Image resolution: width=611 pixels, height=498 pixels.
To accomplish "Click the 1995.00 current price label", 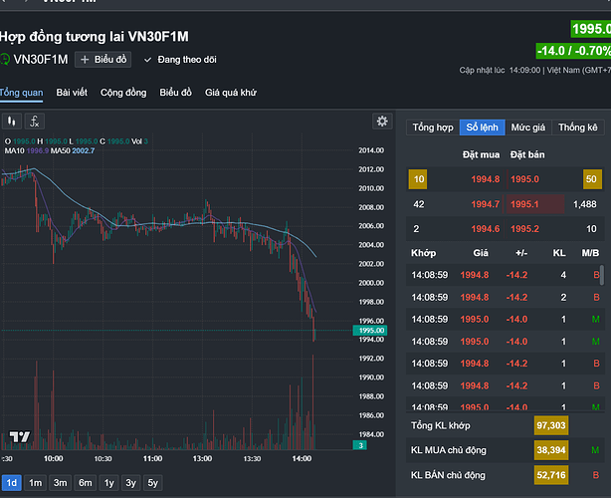I will pos(370,331).
